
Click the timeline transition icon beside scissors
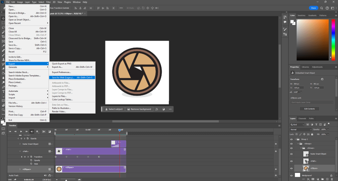click(49, 131)
